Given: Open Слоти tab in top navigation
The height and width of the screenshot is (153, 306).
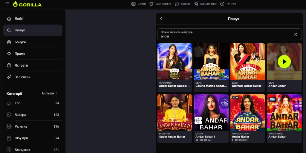Looking at the screenshot, I should pyautogui.click(x=139, y=4).
